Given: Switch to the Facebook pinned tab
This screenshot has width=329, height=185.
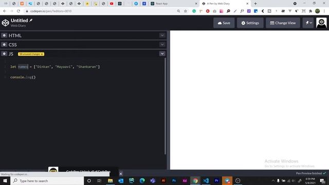Looking at the screenshot, I should (144, 4).
